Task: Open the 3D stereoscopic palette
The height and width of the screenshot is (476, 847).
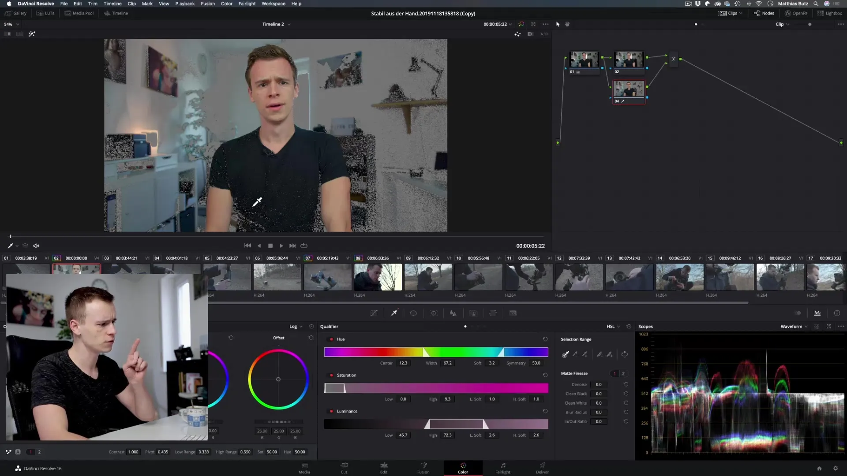Action: 513,313
